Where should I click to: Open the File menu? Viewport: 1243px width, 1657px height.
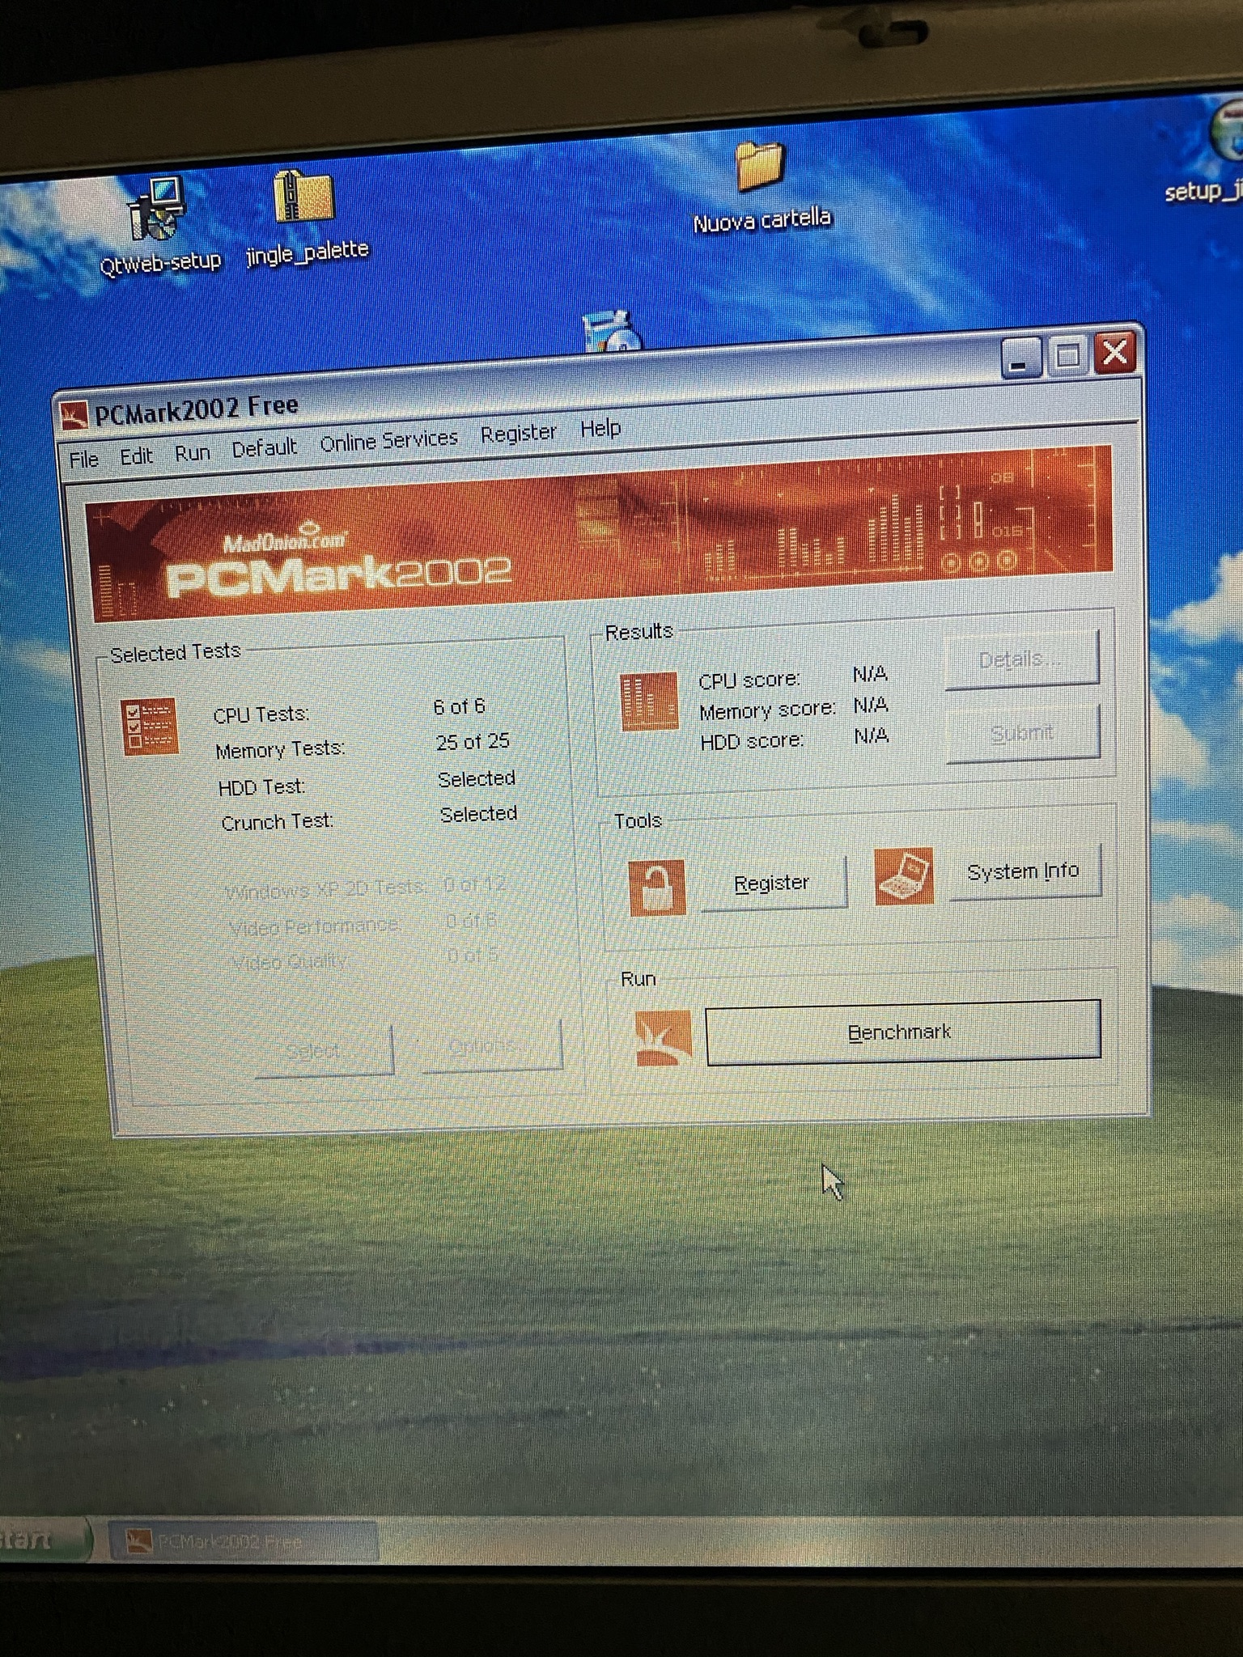click(x=83, y=460)
